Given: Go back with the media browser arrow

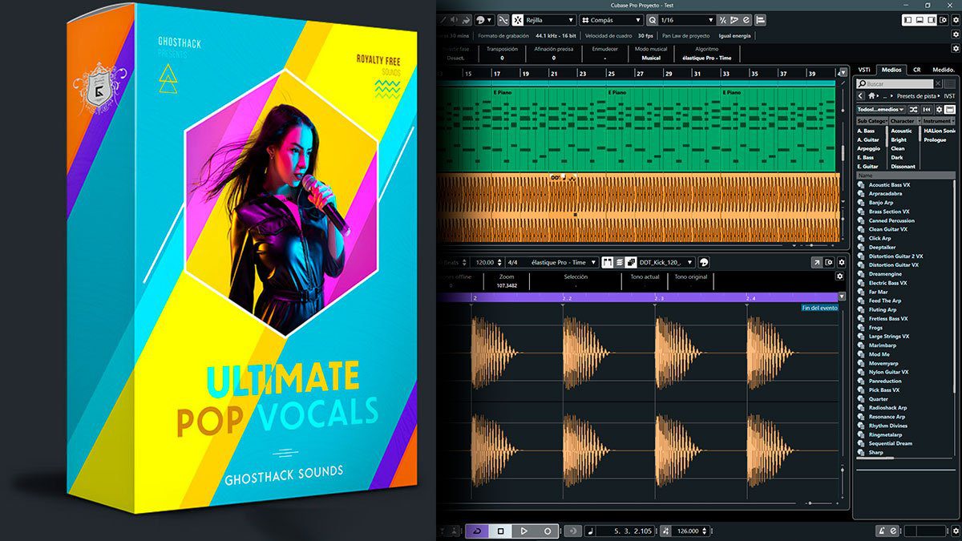Looking at the screenshot, I should [x=861, y=96].
